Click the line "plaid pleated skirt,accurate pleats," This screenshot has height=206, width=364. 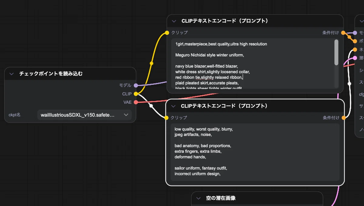pyautogui.click(x=207, y=83)
